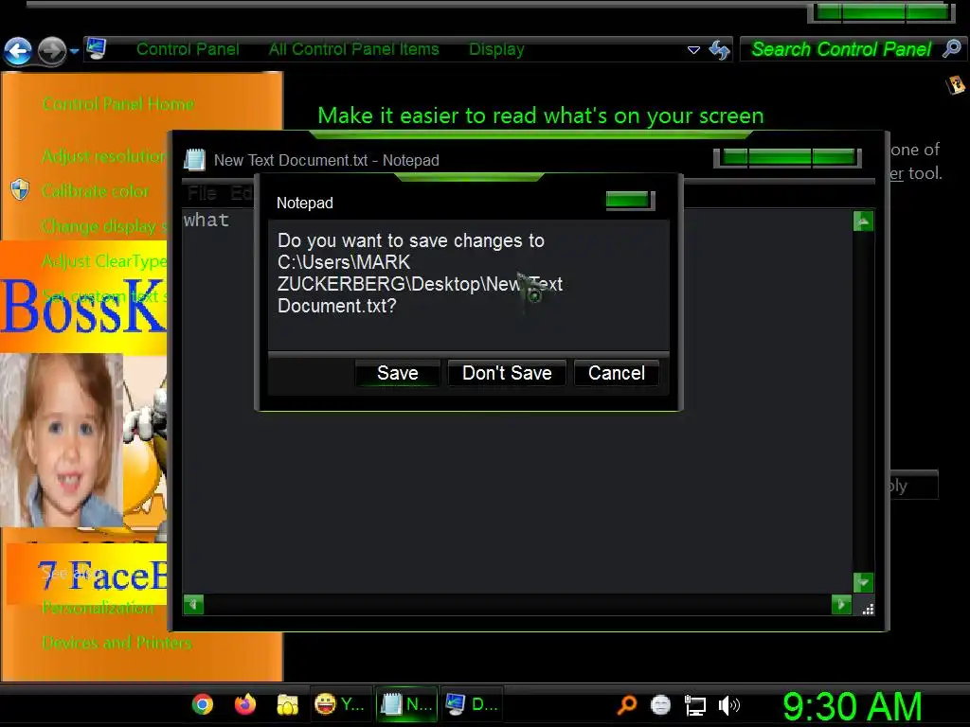Click Notepad's scroll right arrow

(841, 604)
